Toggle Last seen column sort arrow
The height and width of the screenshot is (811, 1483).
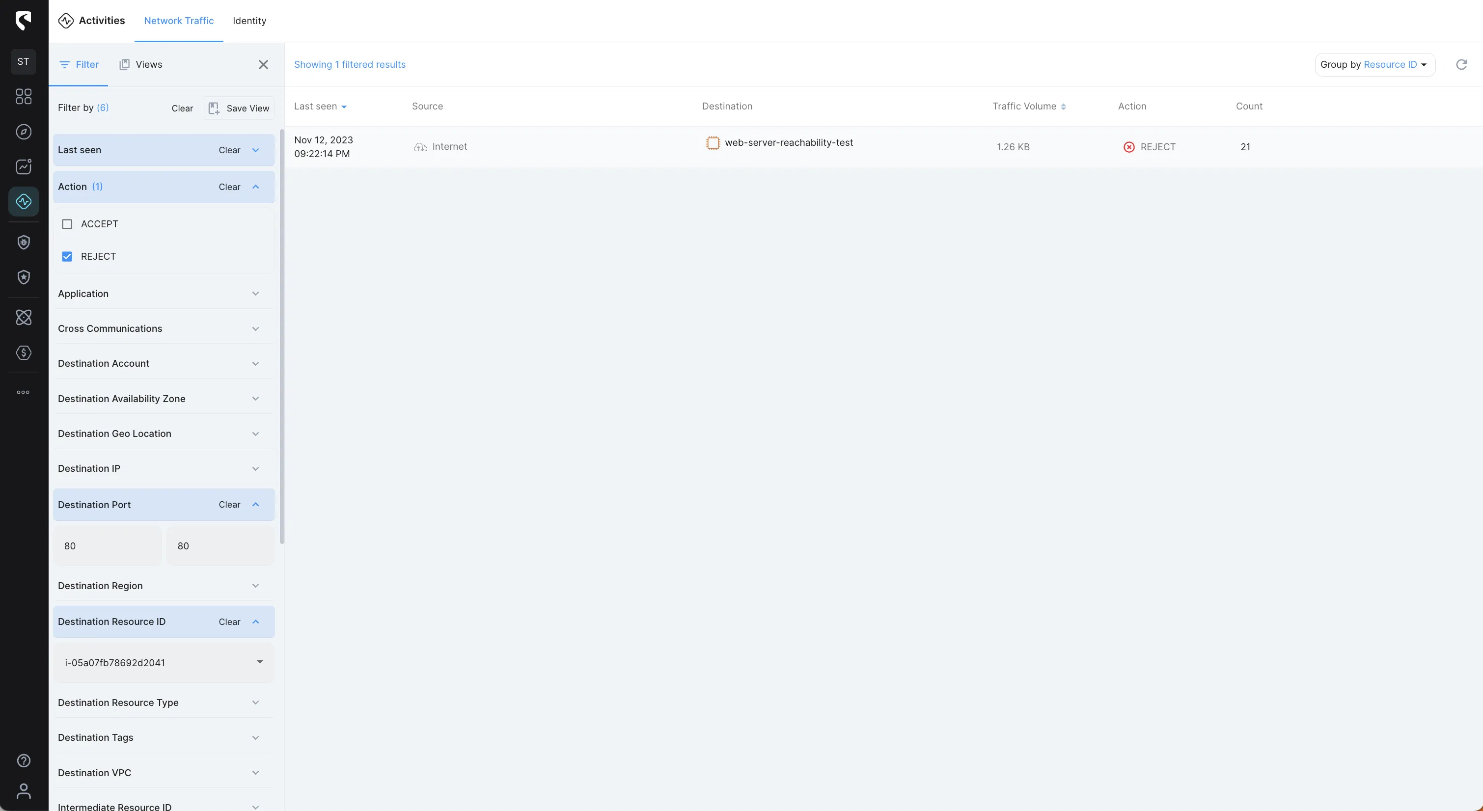(x=344, y=107)
